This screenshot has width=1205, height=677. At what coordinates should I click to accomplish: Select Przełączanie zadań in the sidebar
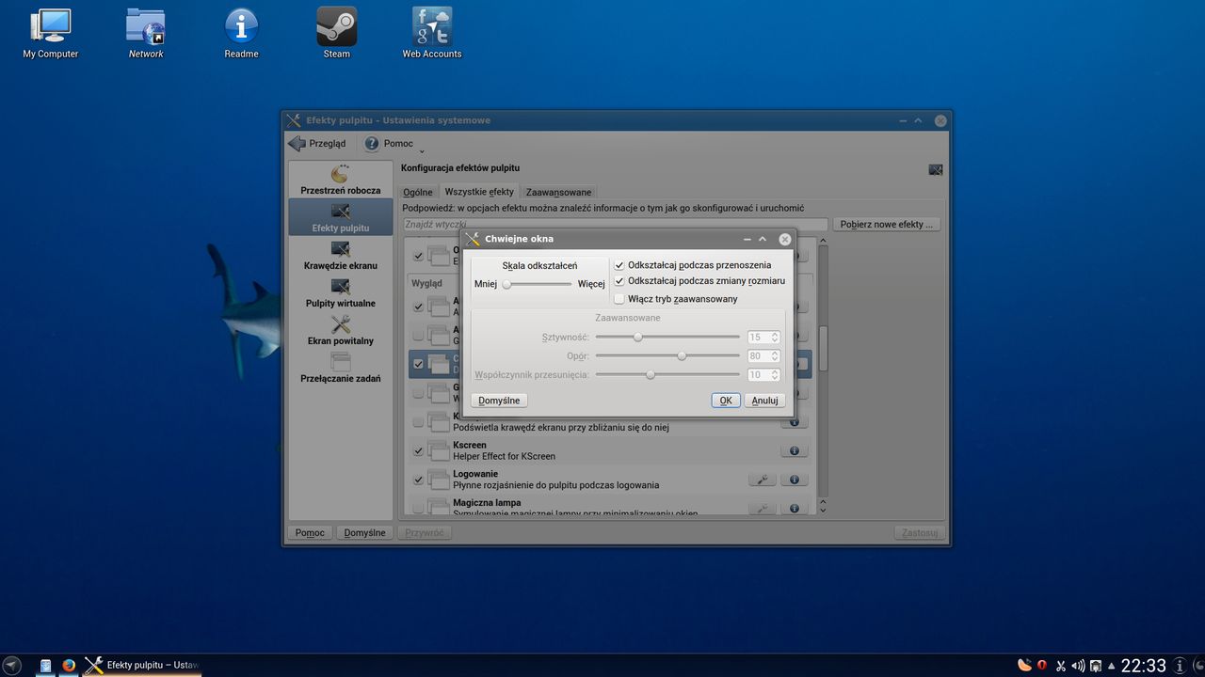[341, 368]
